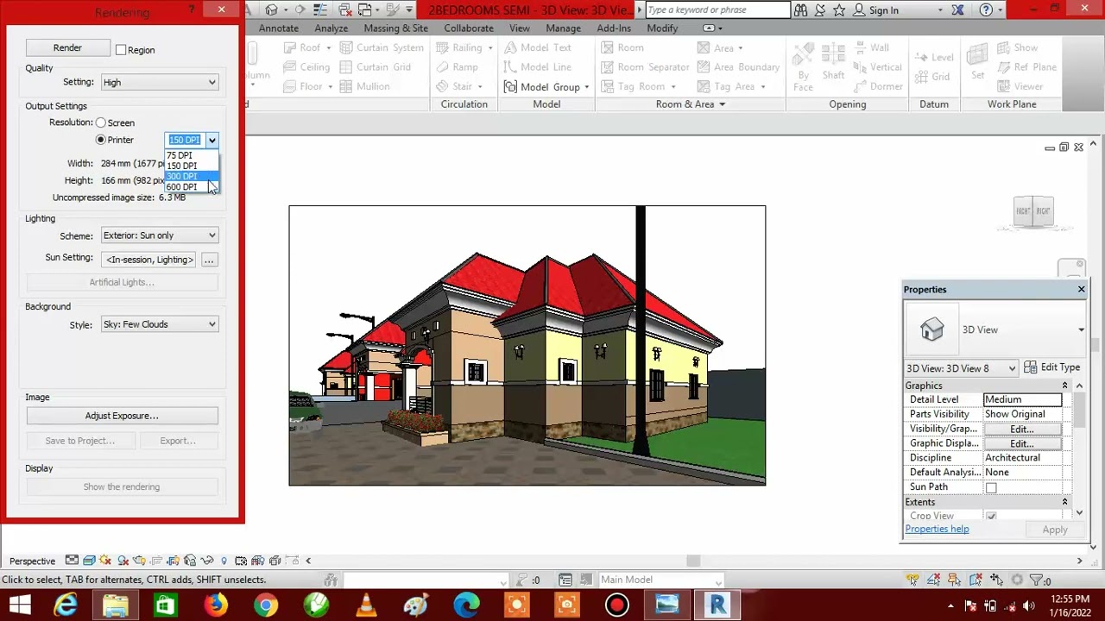1105x621 pixels.
Task: Select the Screen resolution radio button
Action: [101, 122]
